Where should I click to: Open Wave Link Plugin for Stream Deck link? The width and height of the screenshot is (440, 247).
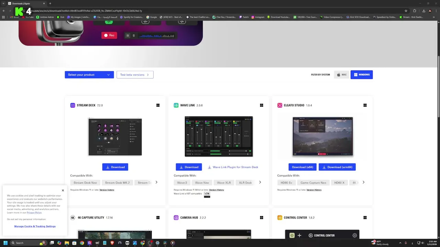click(x=233, y=167)
